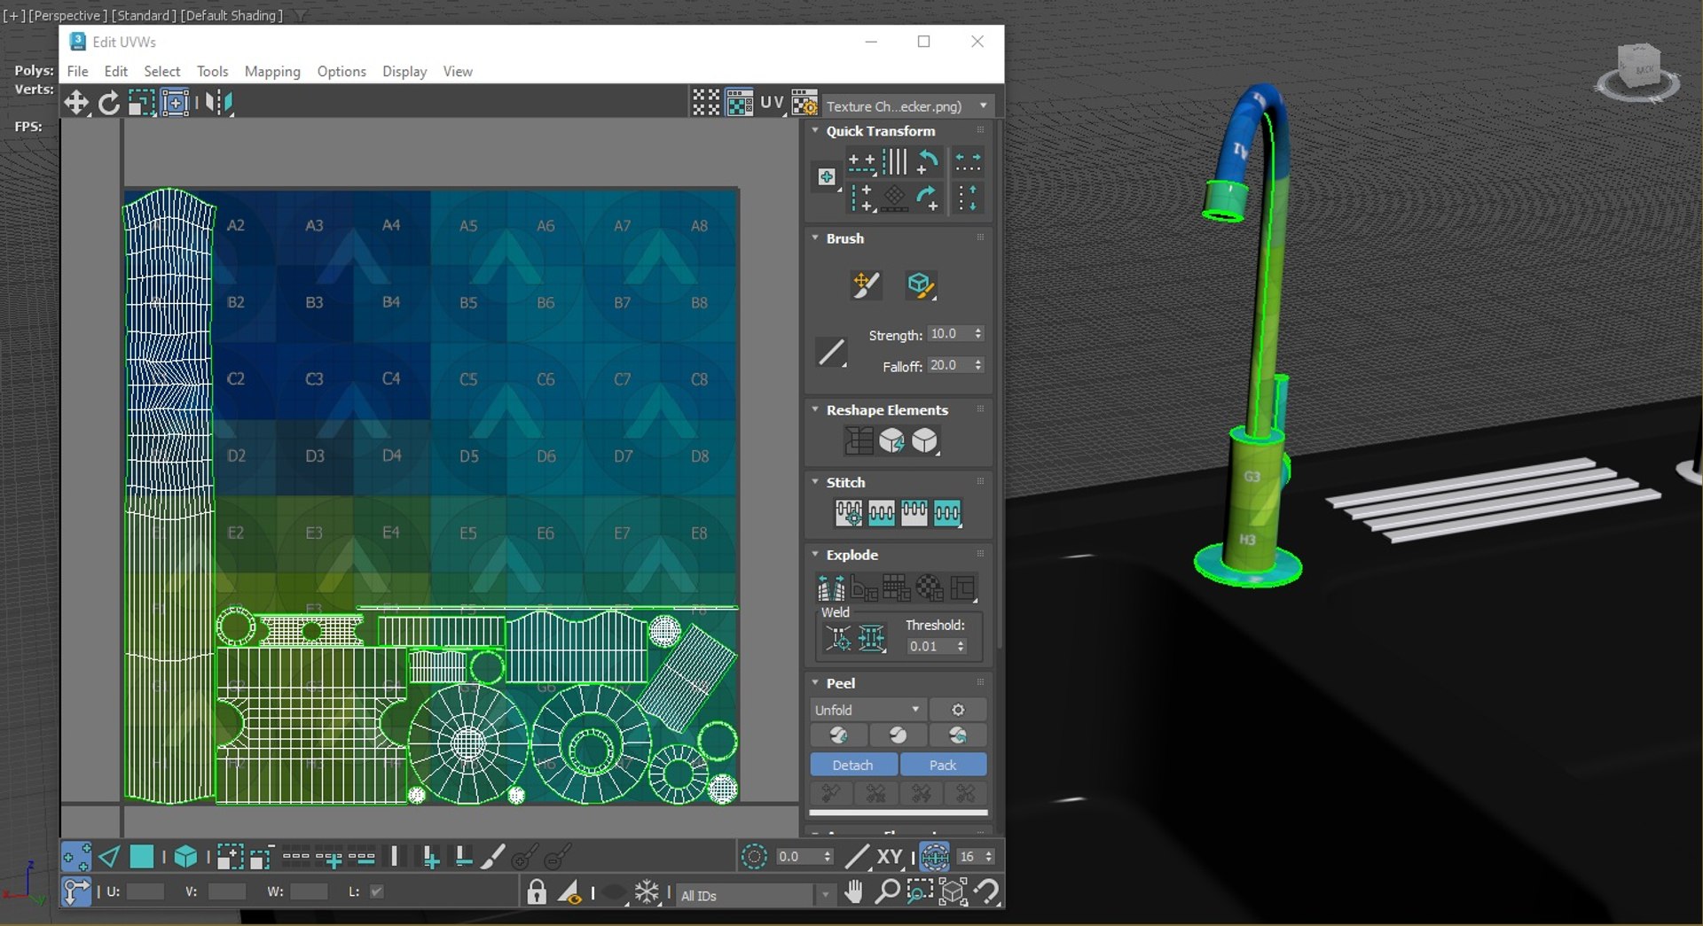The image size is (1703, 926).
Task: Toggle Vertex sub-object mode
Action: point(76,857)
